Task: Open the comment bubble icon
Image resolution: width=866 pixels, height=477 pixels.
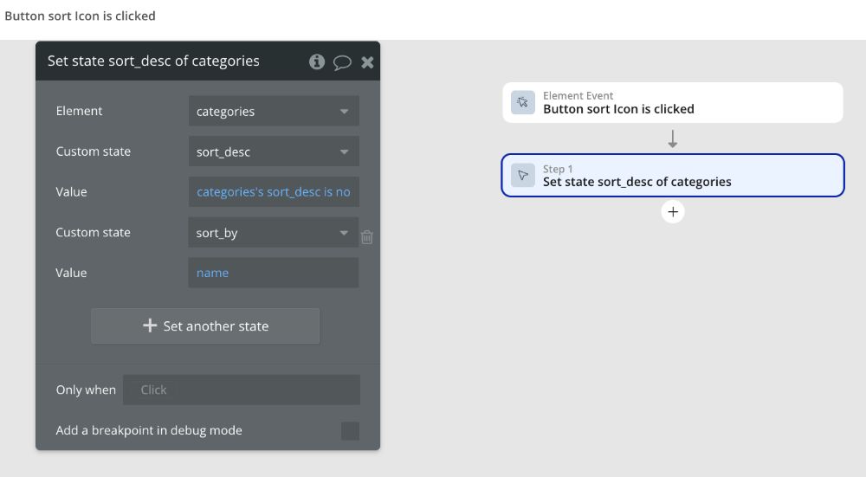Action: 342,61
